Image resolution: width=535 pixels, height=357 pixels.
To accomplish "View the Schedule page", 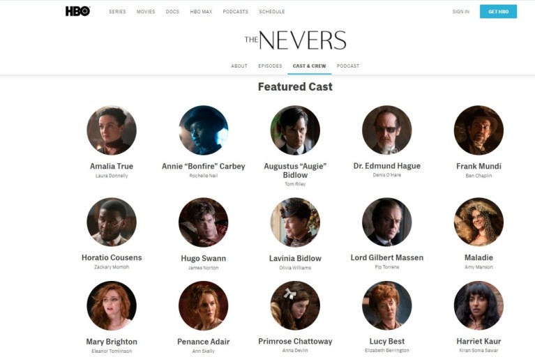I will coord(272,12).
